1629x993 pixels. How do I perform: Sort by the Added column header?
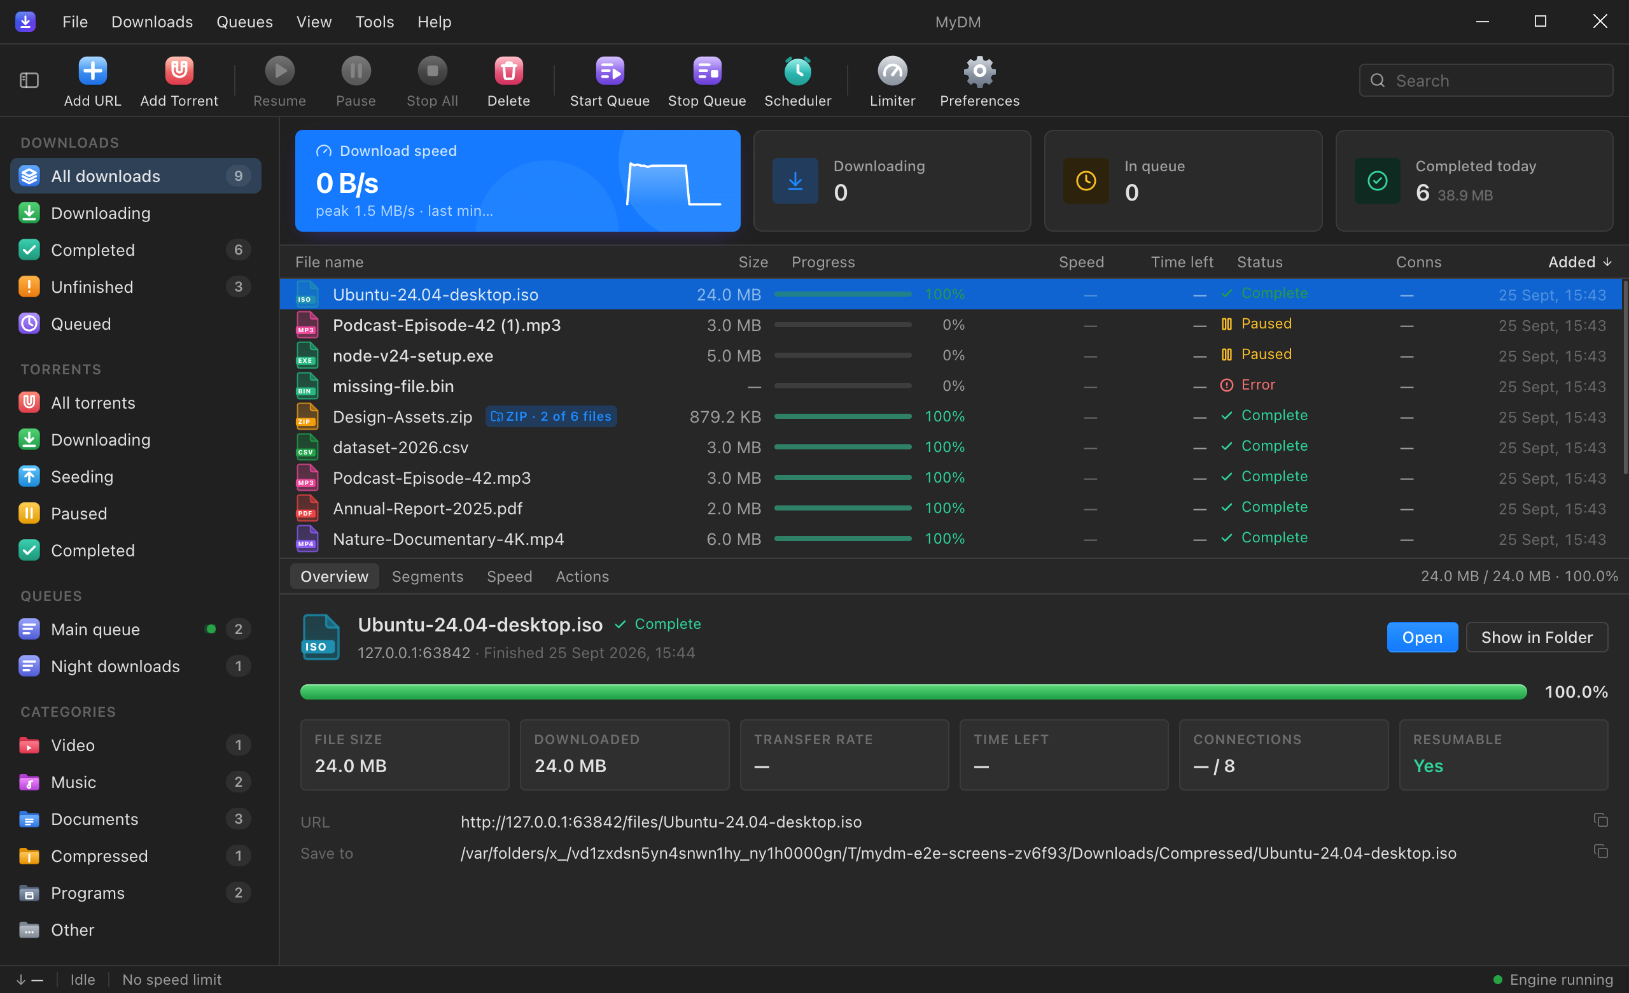tap(1579, 262)
